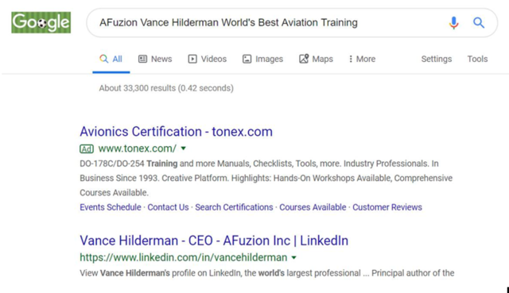Expand dropdown arrow beside tonex.com URL
Screen dimensions: 509x293
pyautogui.click(x=184, y=148)
